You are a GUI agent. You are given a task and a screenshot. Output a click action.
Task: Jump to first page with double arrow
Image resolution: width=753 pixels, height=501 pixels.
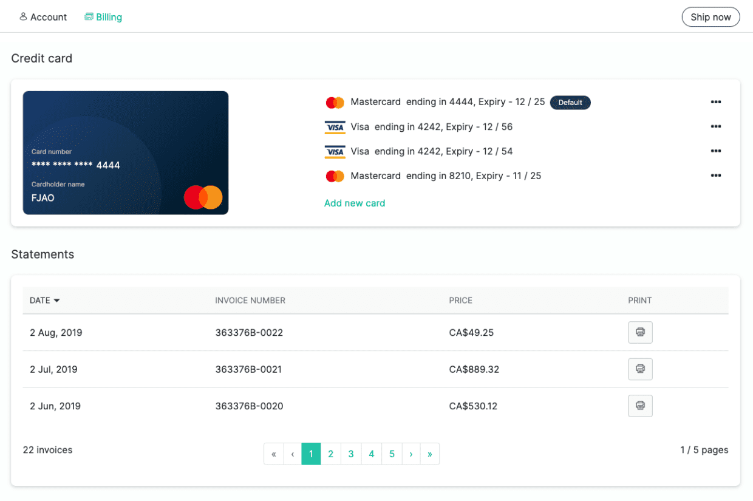(x=274, y=454)
